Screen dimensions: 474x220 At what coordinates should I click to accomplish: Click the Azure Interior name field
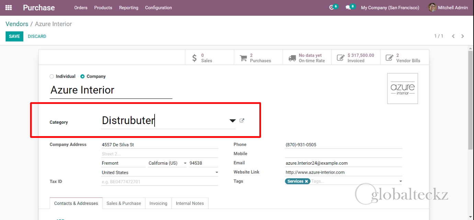(111, 90)
